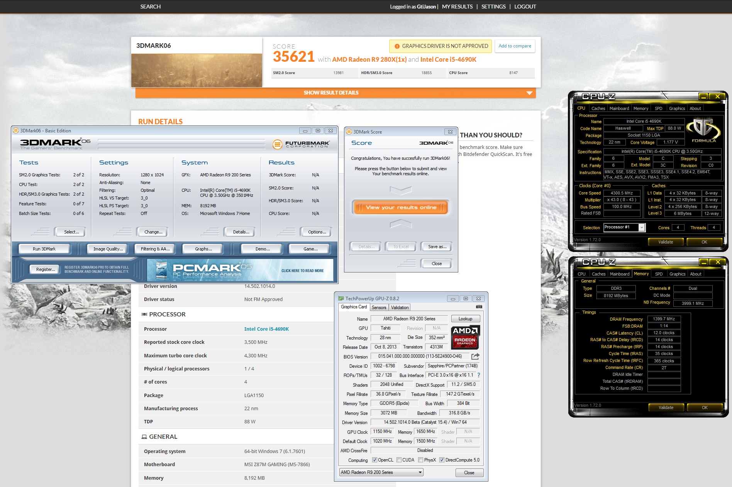The image size is (732, 487).
Task: Click the PCMark05 product box icon
Action: pos(161,270)
